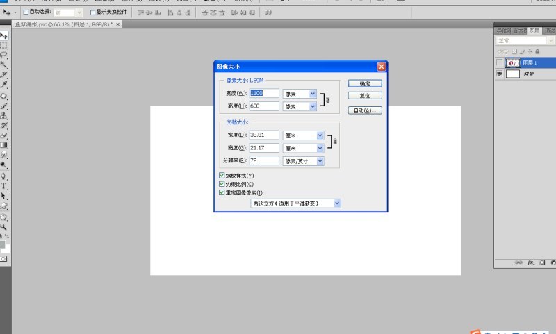Image resolution: width=556 pixels, height=334 pixels.
Task: Toggle the pixel dimensions chain link
Action: [327, 100]
